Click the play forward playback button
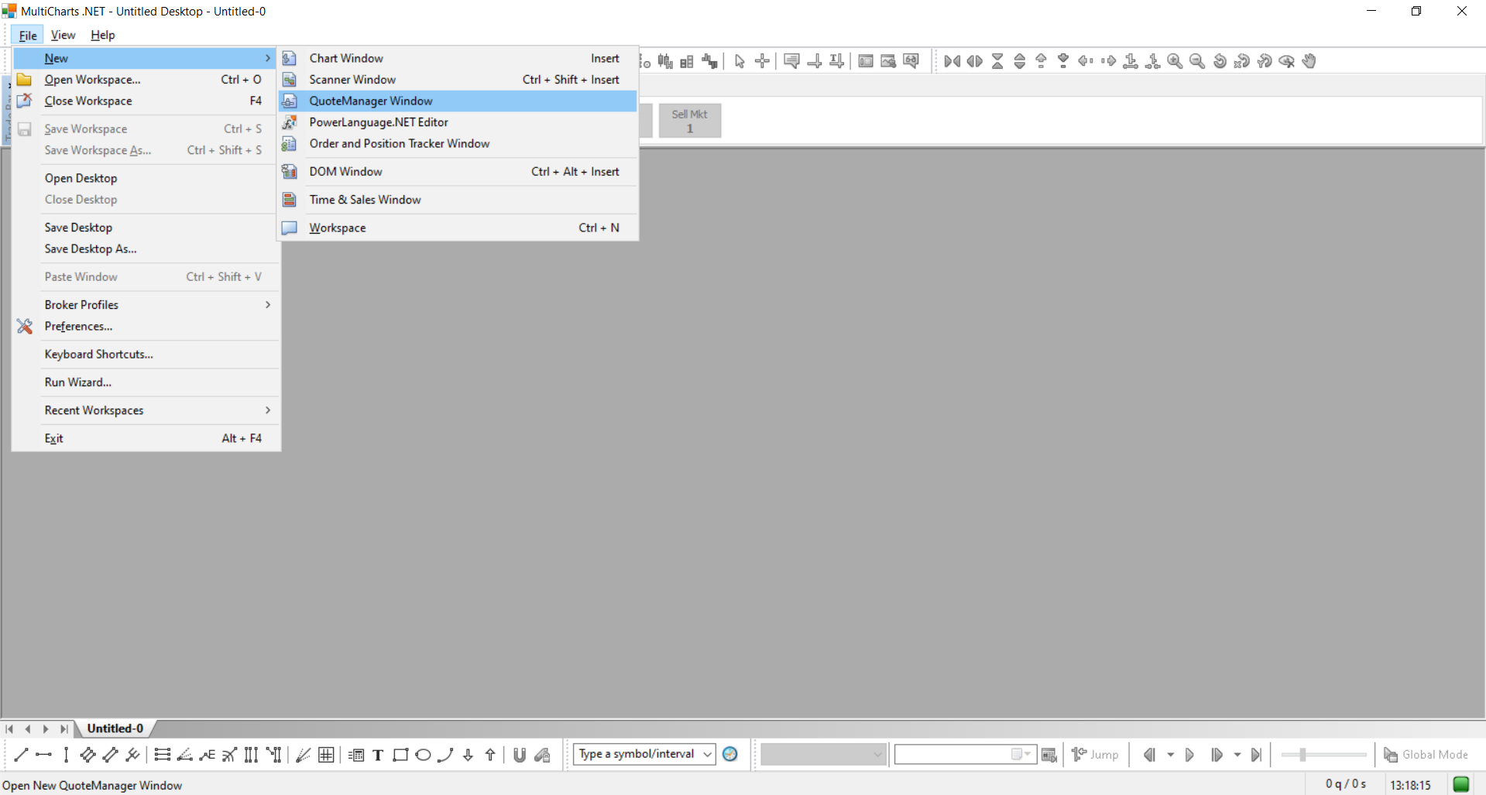Viewport: 1486px width, 795px height. (x=1190, y=755)
